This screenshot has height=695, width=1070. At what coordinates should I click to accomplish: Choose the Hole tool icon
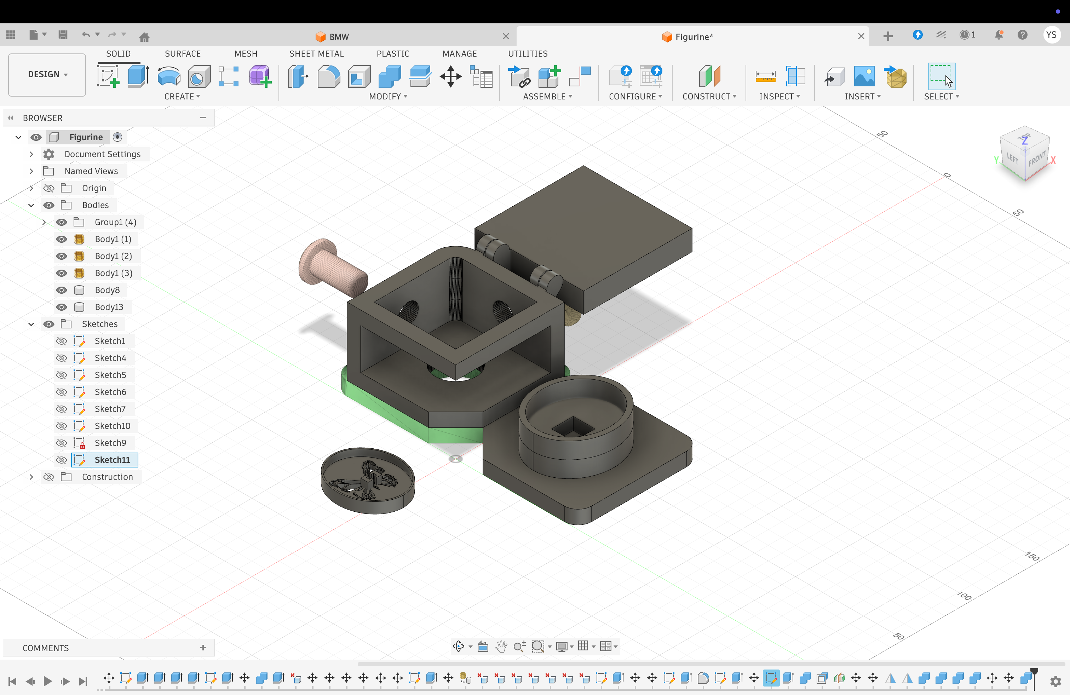[199, 76]
